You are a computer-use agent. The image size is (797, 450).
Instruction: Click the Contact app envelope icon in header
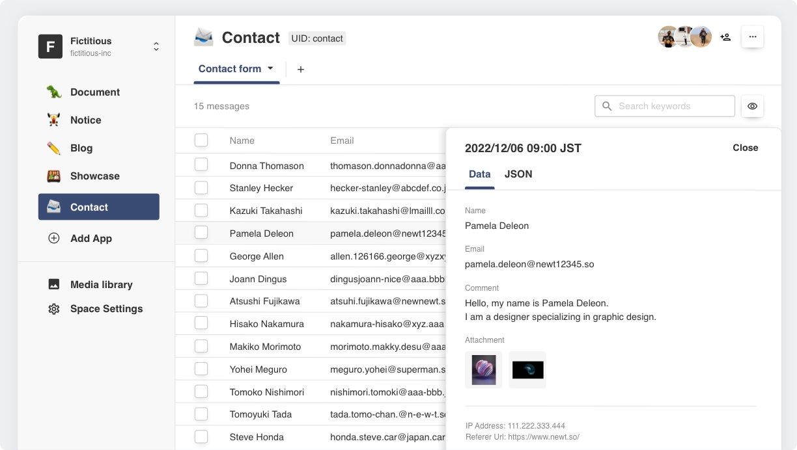[x=204, y=37]
